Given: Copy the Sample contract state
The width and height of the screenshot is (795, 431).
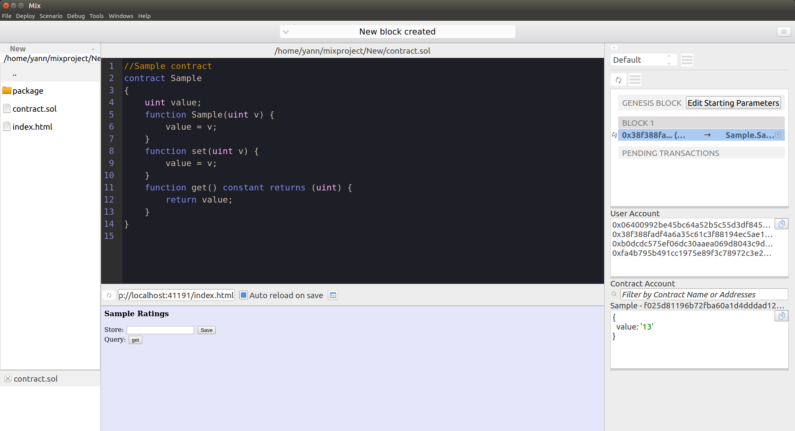Looking at the screenshot, I should tap(781, 316).
